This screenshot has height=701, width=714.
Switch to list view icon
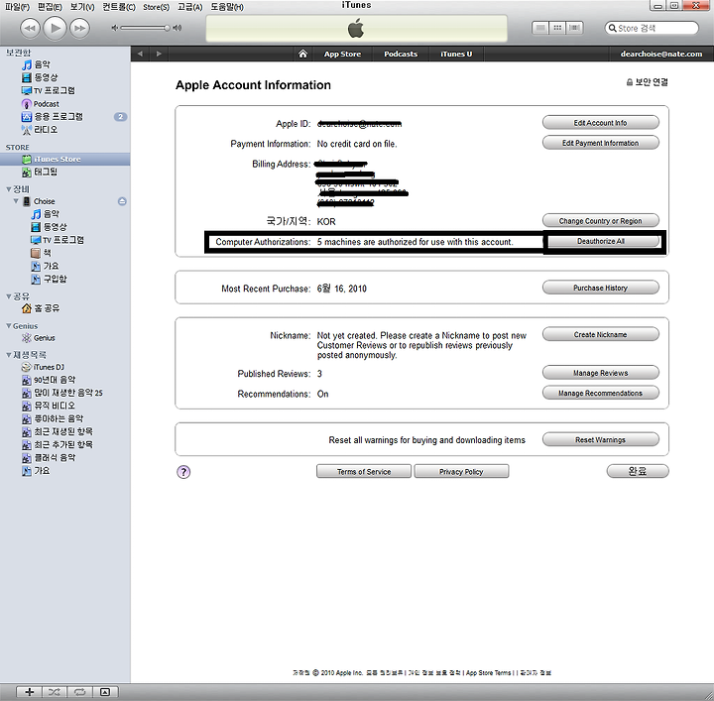click(540, 28)
